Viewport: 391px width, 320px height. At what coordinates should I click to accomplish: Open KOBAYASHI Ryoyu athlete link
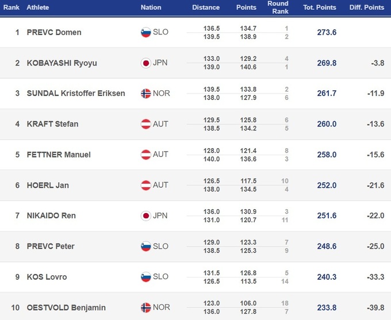pyautogui.click(x=62, y=63)
